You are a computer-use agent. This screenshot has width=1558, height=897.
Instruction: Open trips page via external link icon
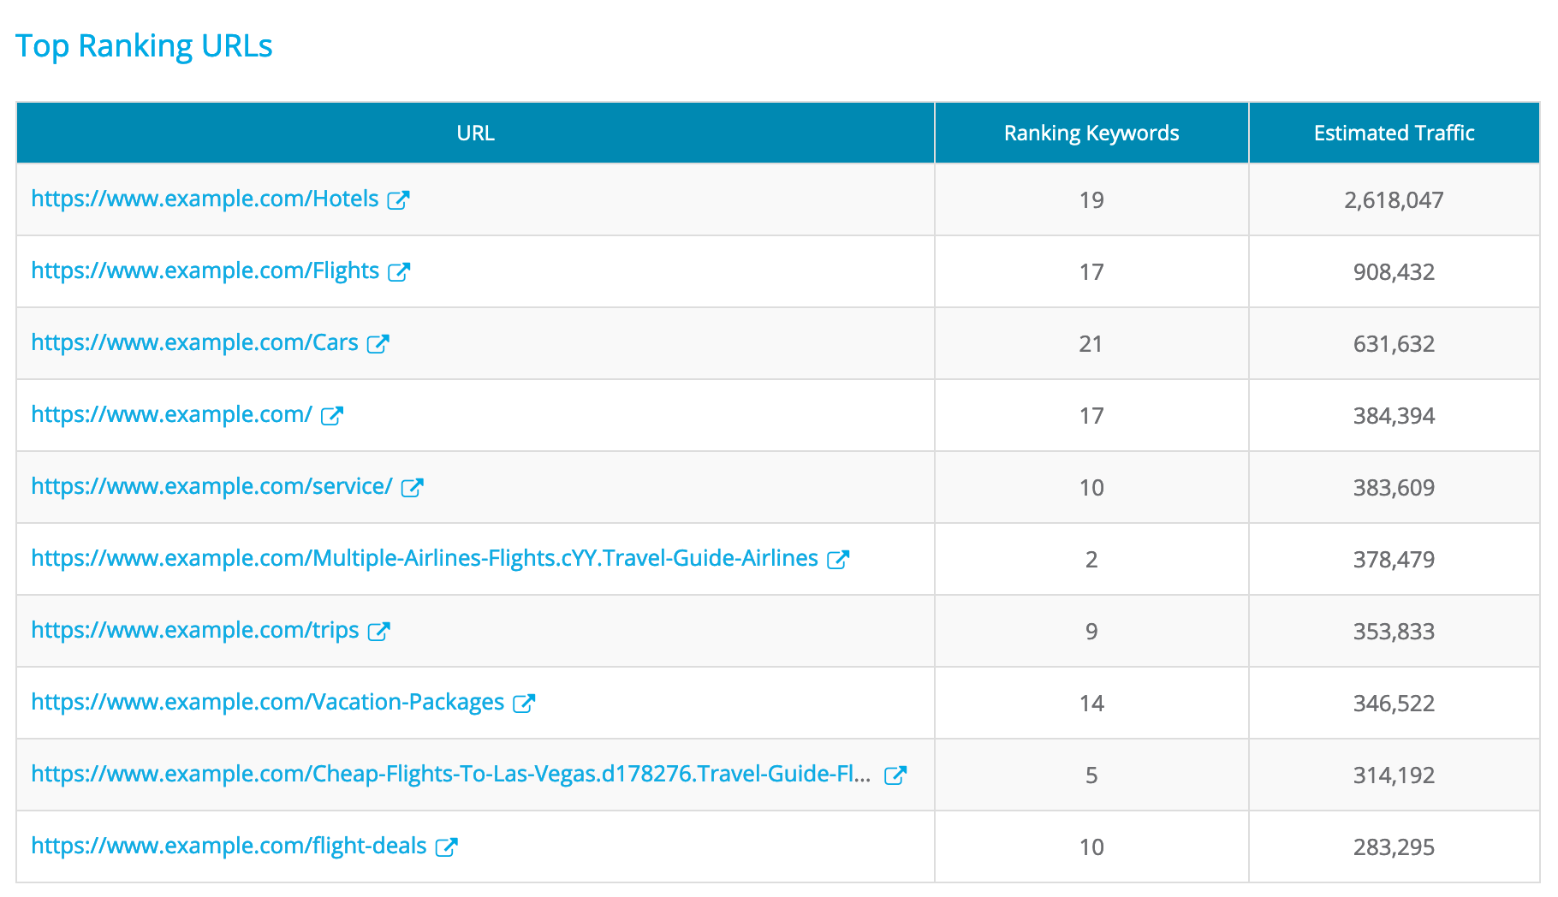pyautogui.click(x=379, y=631)
